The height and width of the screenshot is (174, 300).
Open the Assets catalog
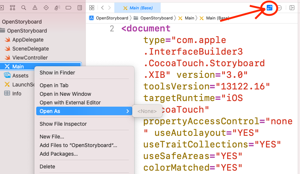tap(16, 76)
